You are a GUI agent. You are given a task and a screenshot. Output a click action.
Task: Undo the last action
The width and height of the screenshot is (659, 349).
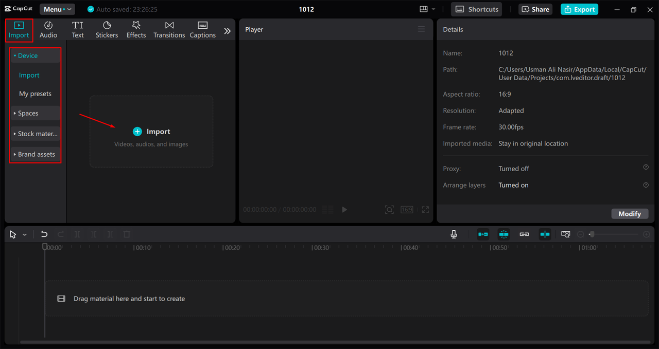point(44,234)
